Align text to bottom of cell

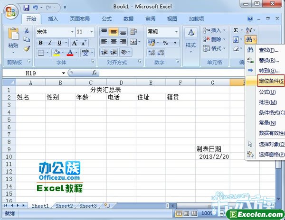[x=123, y=32]
